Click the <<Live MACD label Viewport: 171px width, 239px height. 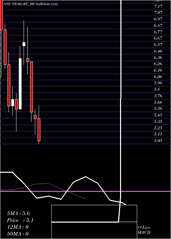(x=144, y=230)
